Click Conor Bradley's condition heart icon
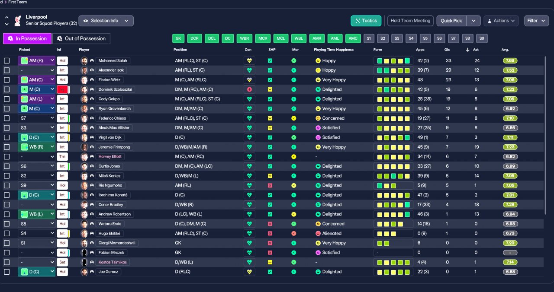 (249, 205)
